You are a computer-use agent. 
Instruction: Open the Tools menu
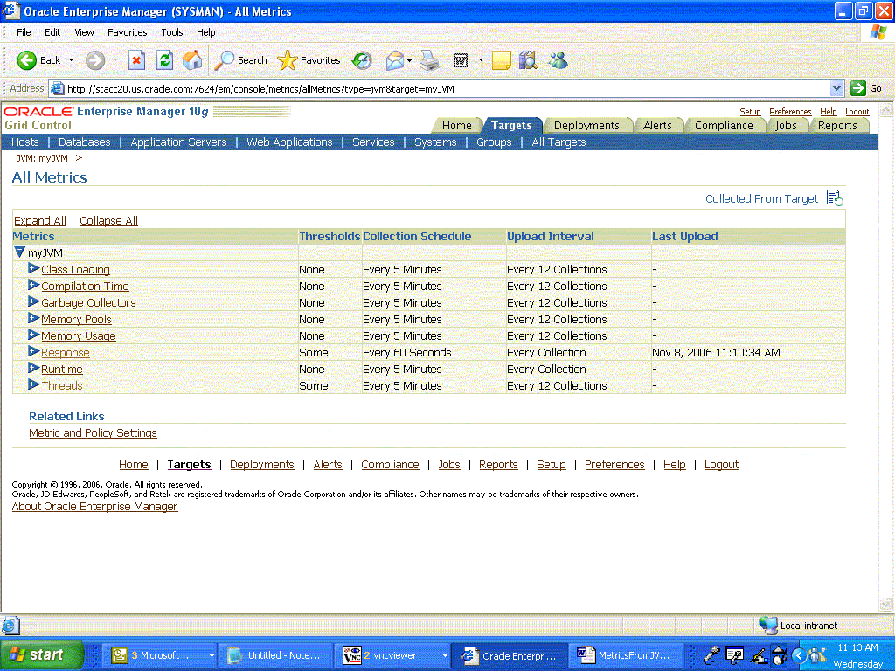coord(172,32)
